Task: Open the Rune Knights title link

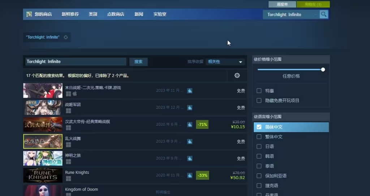Action: pos(77,173)
